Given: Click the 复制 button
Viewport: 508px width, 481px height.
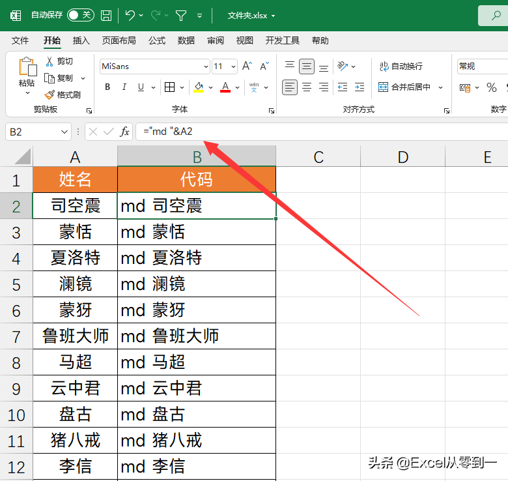Looking at the screenshot, I should [59, 78].
